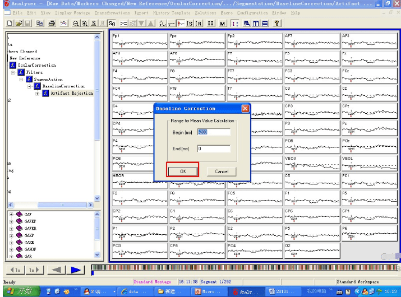
Task: Click the Standard Montage status text
Action: click(152, 282)
